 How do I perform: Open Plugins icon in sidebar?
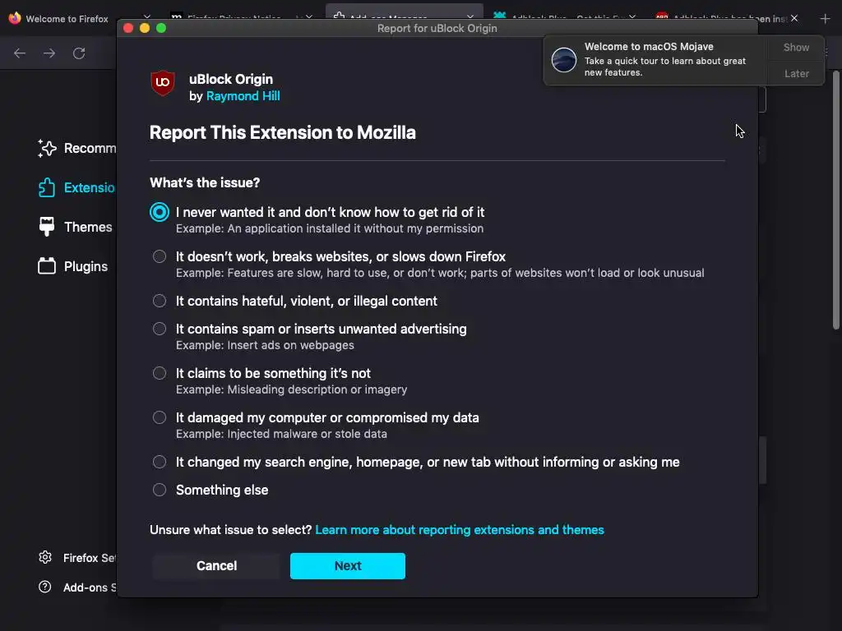47,266
